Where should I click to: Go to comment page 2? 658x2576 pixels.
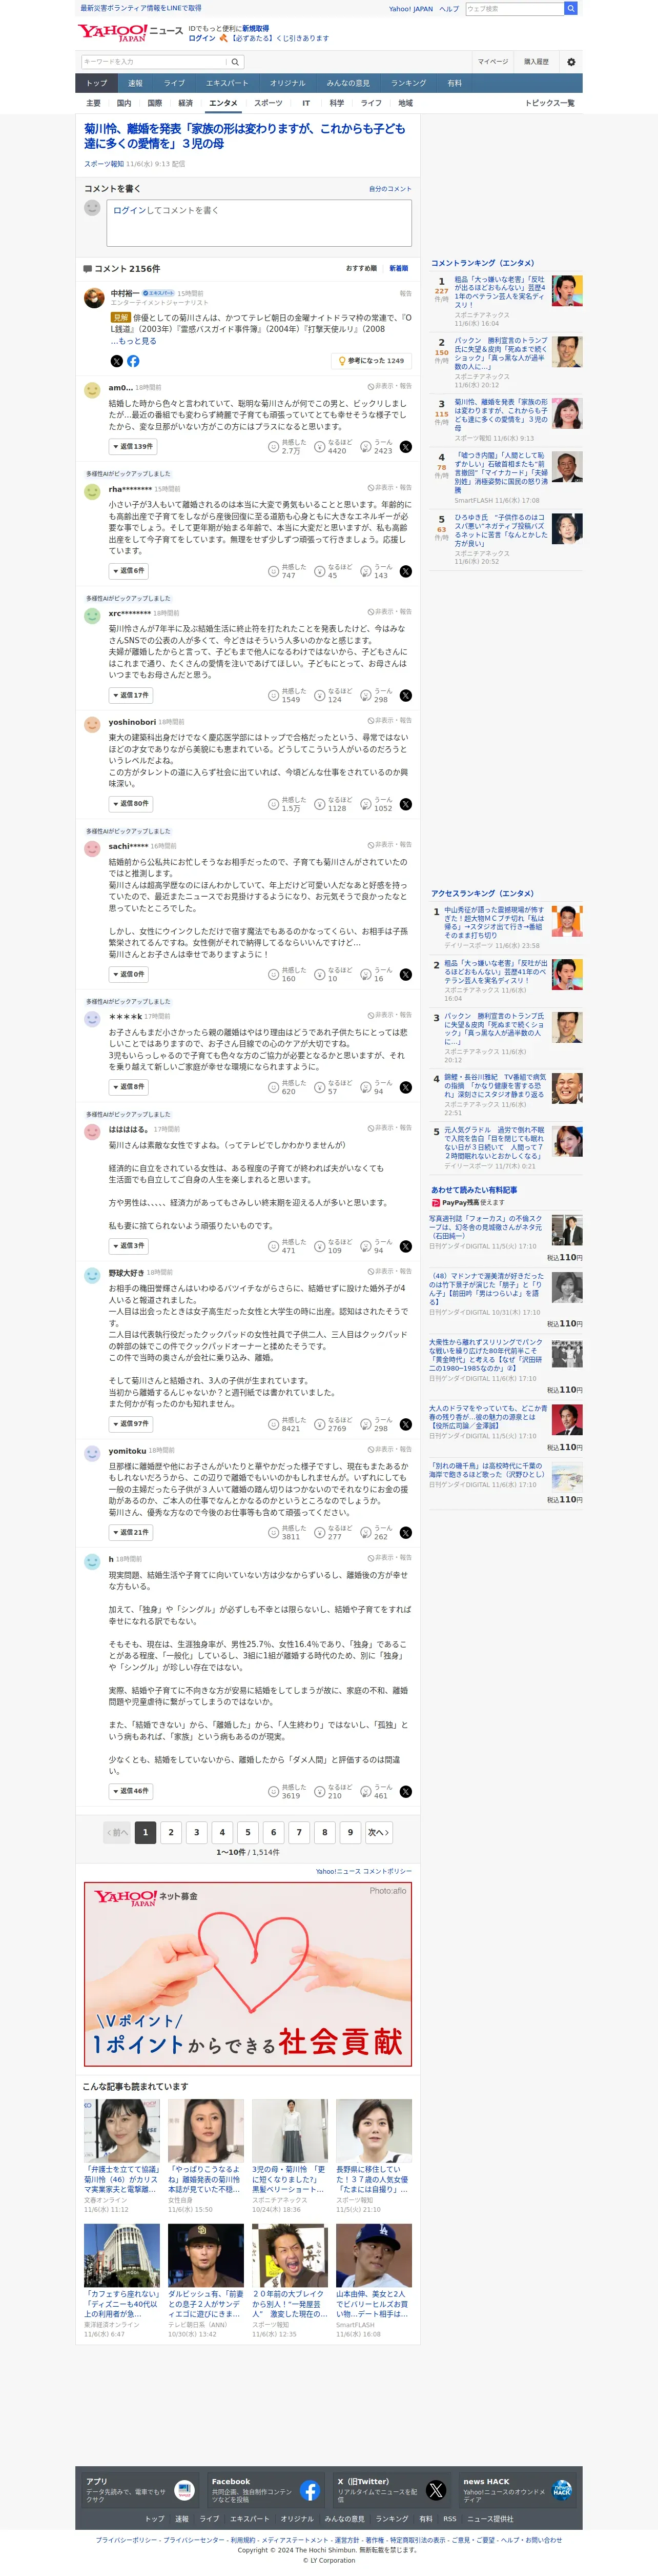click(x=171, y=1832)
